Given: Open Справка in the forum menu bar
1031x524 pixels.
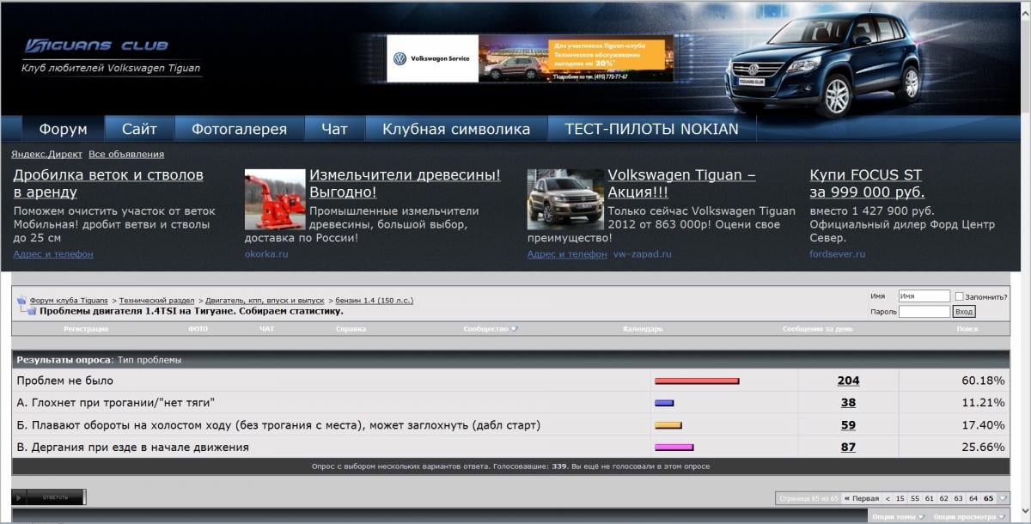Looking at the screenshot, I should [x=351, y=329].
